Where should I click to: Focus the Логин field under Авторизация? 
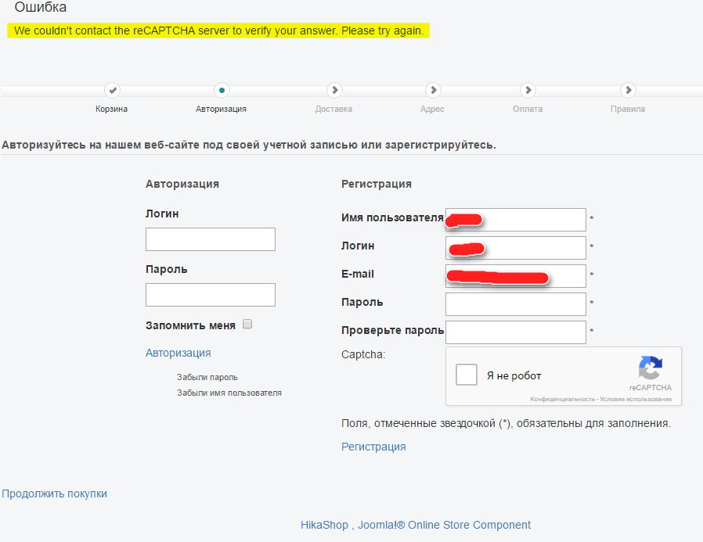coord(211,239)
